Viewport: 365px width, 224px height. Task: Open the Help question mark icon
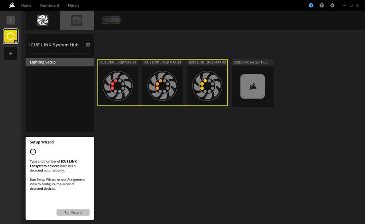(322, 5)
